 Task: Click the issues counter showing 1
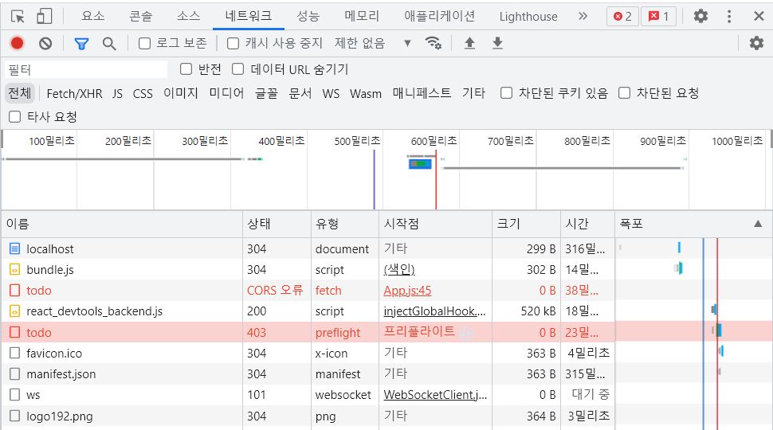(x=658, y=16)
